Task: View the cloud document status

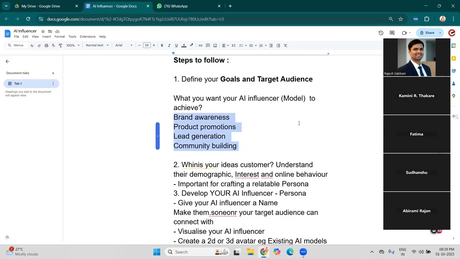Action: (x=57, y=31)
